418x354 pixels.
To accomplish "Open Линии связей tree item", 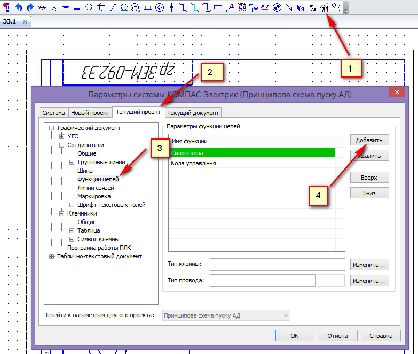I will coord(96,188).
